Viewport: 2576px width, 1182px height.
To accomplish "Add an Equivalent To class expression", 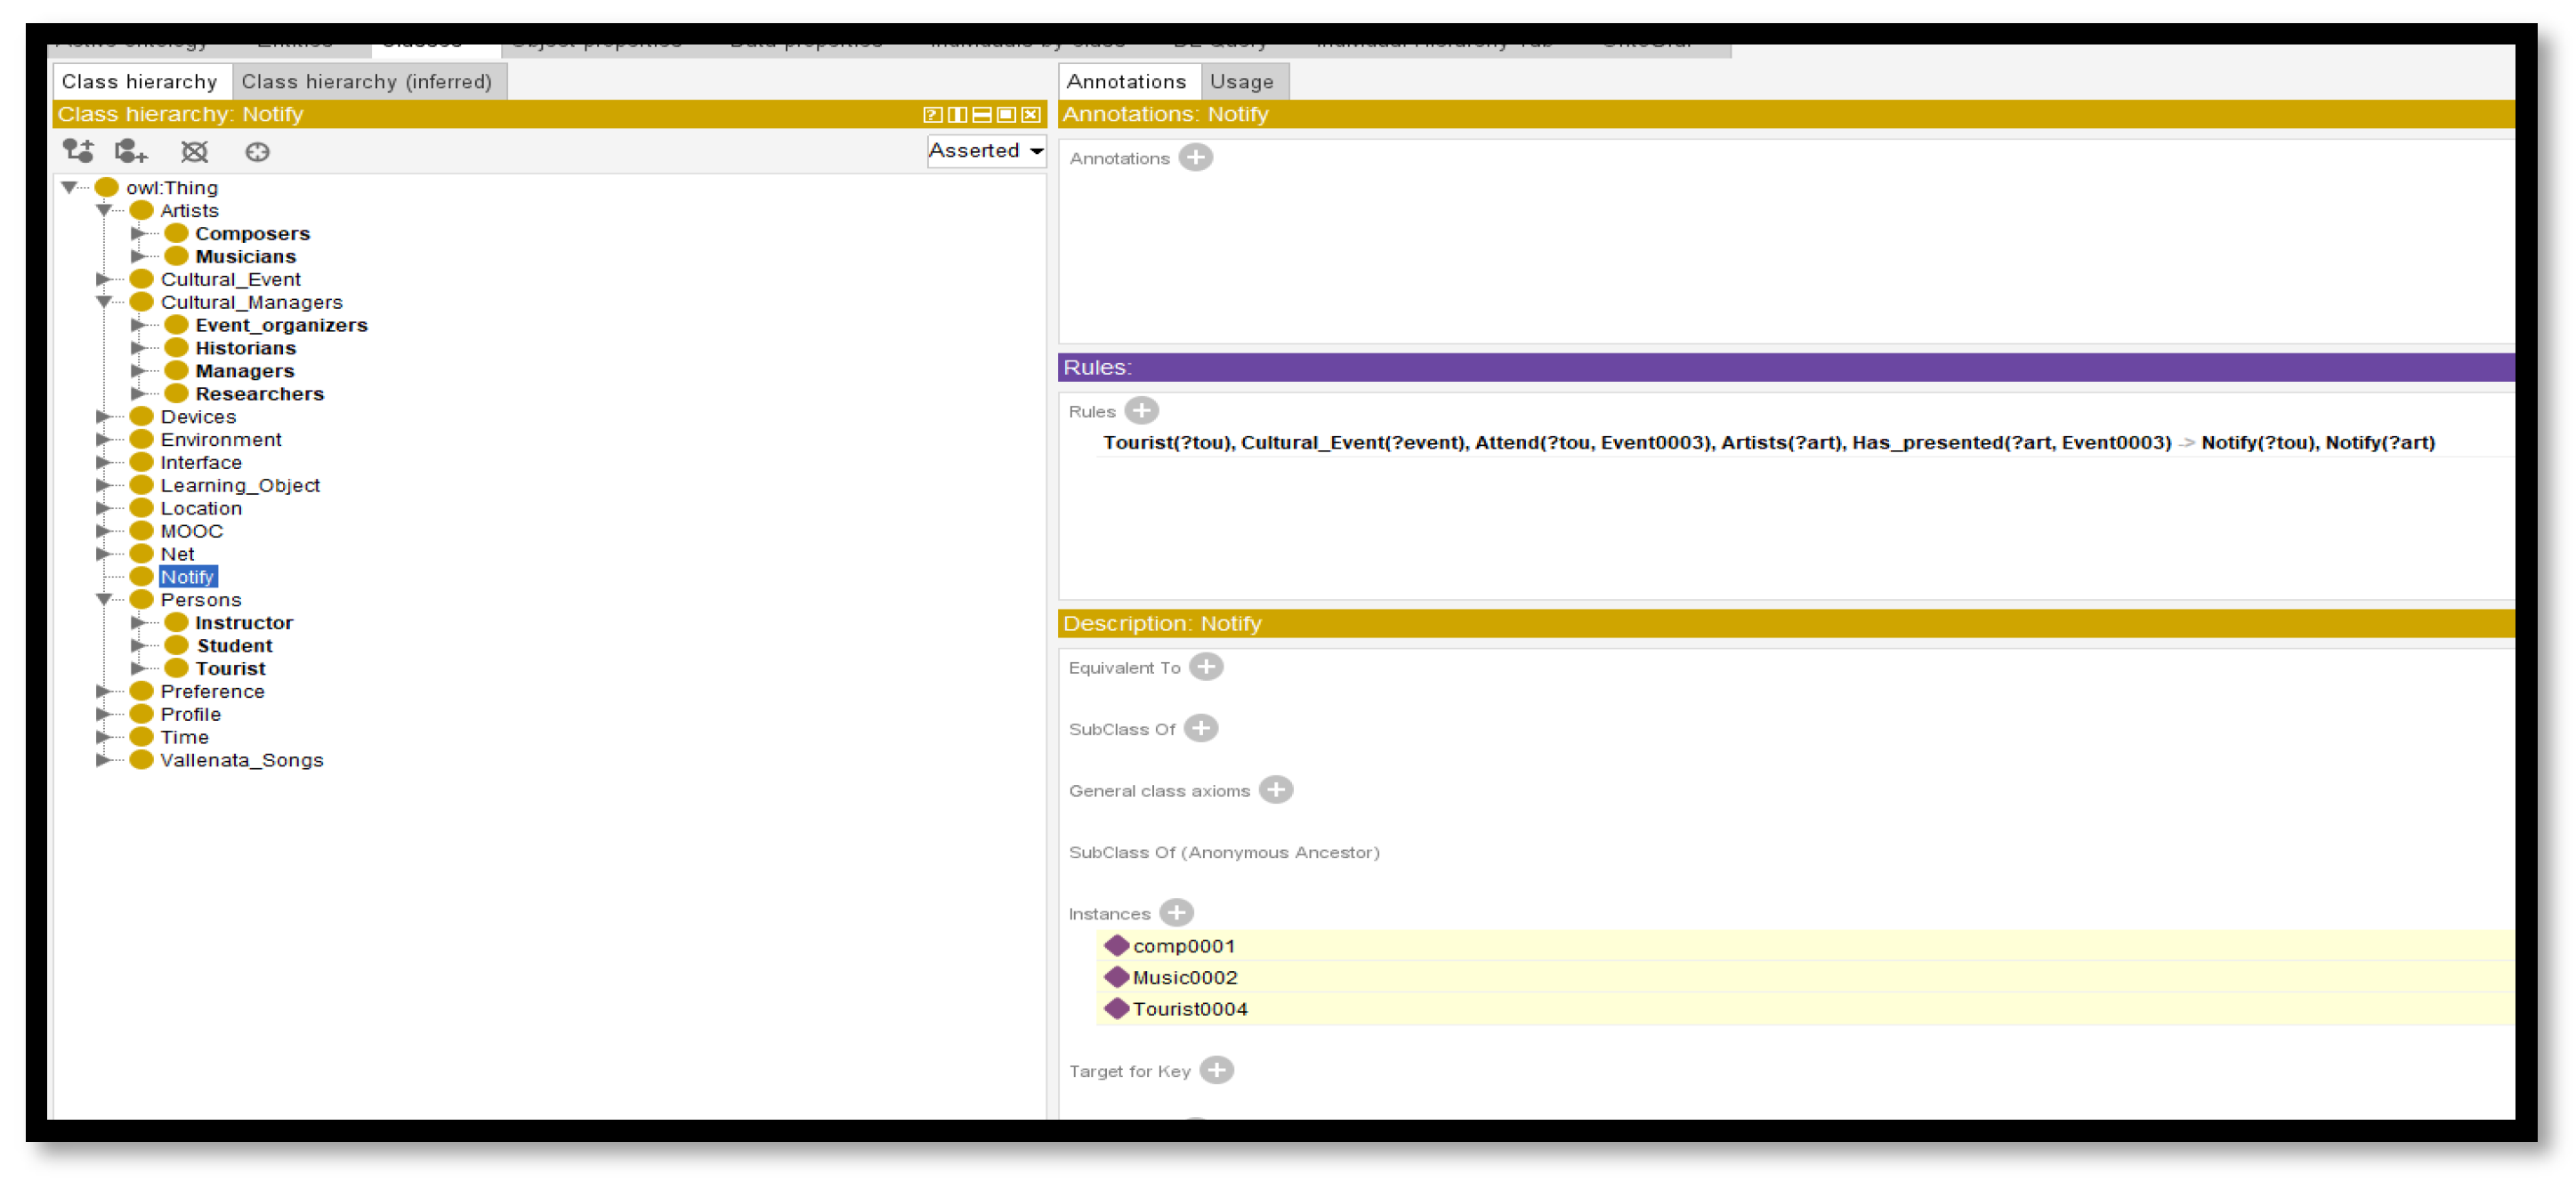I will tap(1206, 666).
